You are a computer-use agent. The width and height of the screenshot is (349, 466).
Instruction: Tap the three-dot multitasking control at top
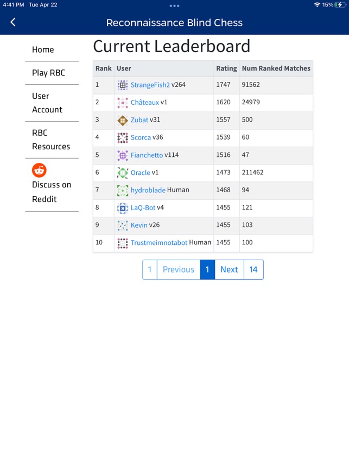tap(174, 6)
